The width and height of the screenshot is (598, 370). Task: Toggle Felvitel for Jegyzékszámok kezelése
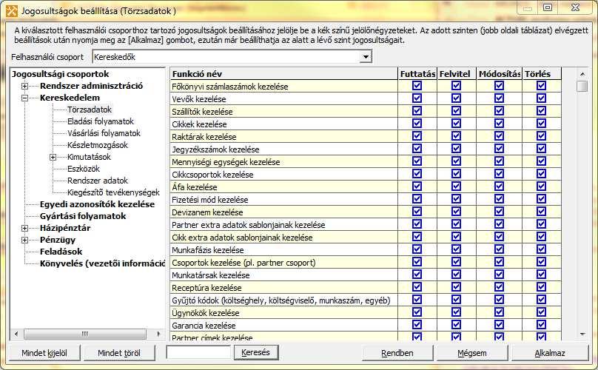(x=456, y=149)
